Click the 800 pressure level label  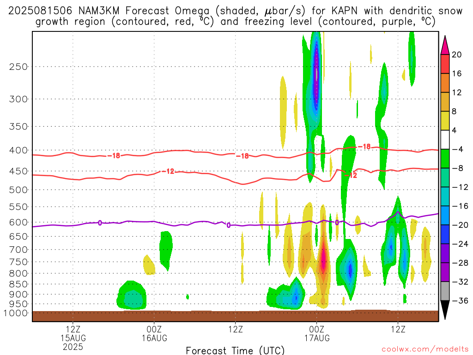[x=18, y=274]
